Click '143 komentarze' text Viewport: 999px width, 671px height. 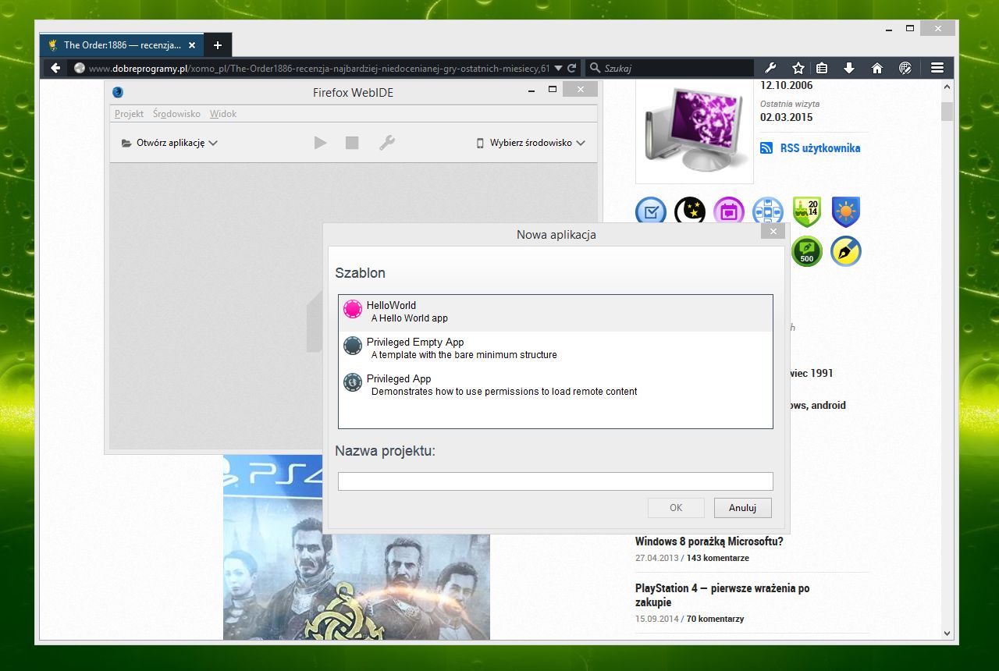pos(718,559)
